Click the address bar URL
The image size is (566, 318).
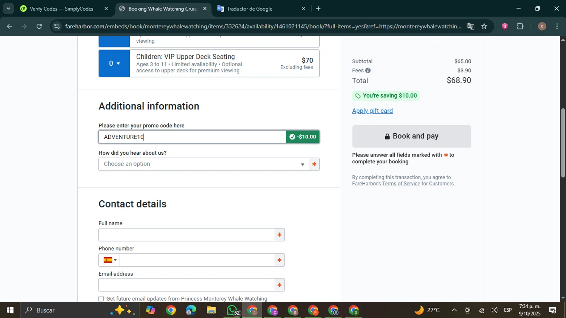(263, 26)
